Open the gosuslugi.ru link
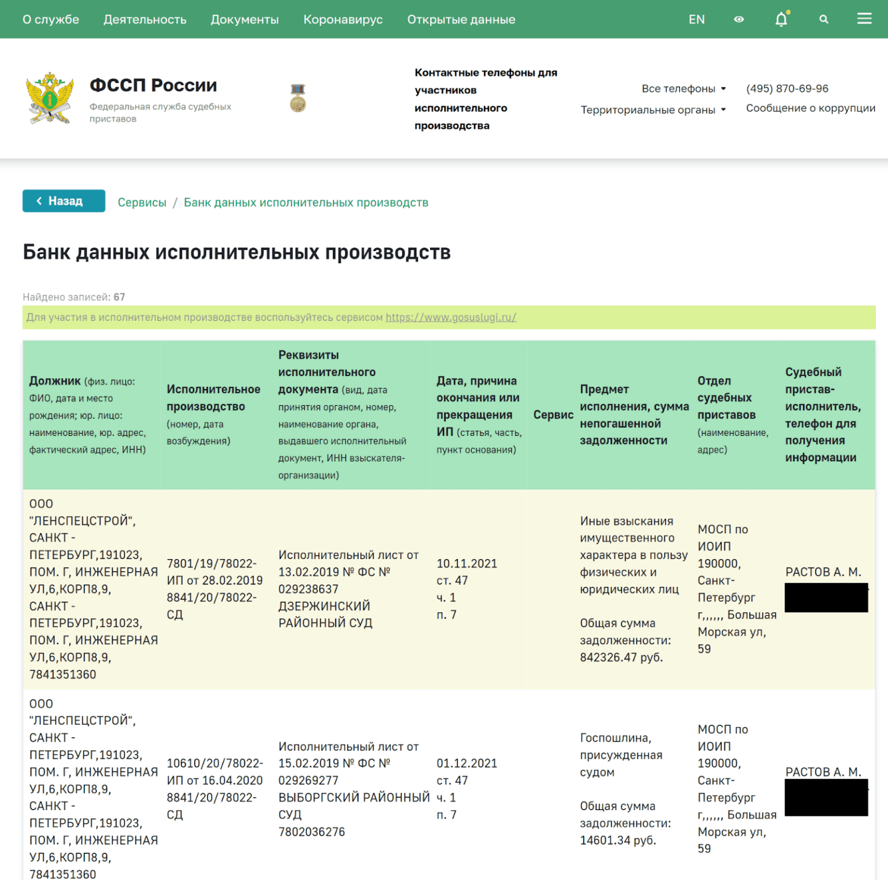Image resolution: width=888 pixels, height=880 pixels. pyautogui.click(x=451, y=317)
